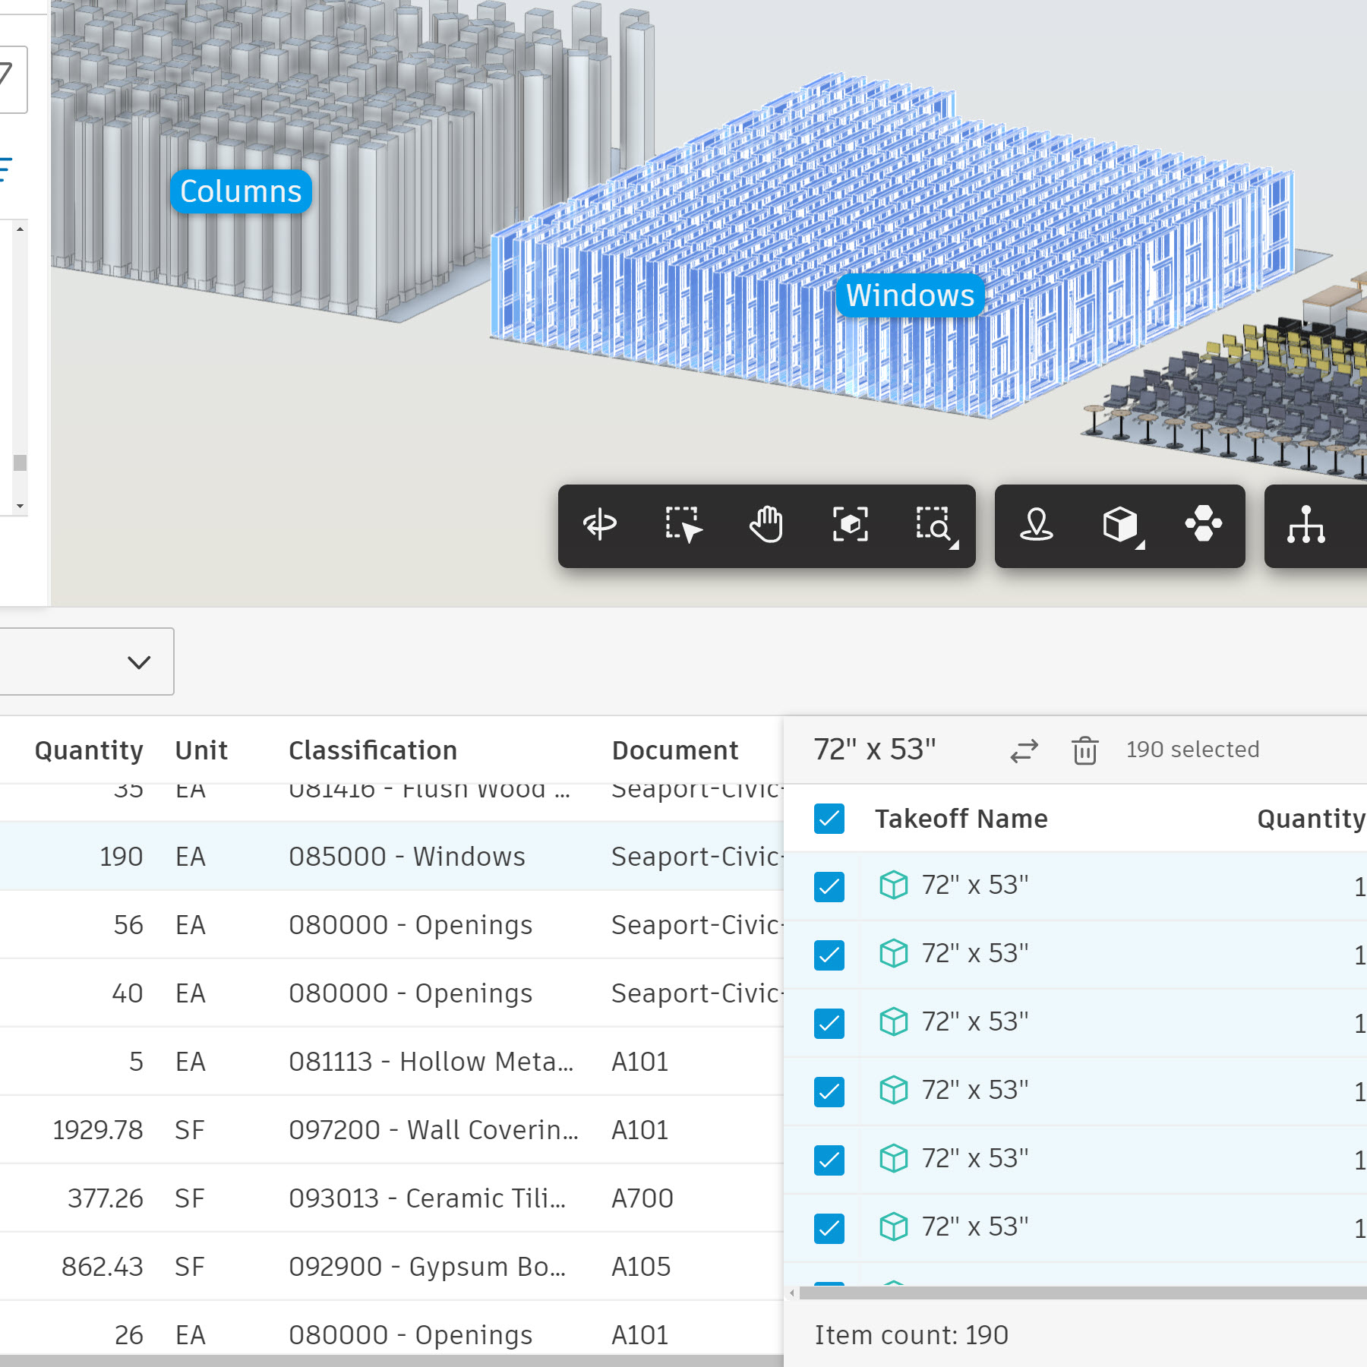Uncheck the select-all Takeoff Name checkbox
Image resolution: width=1367 pixels, height=1367 pixels.
[x=829, y=819]
